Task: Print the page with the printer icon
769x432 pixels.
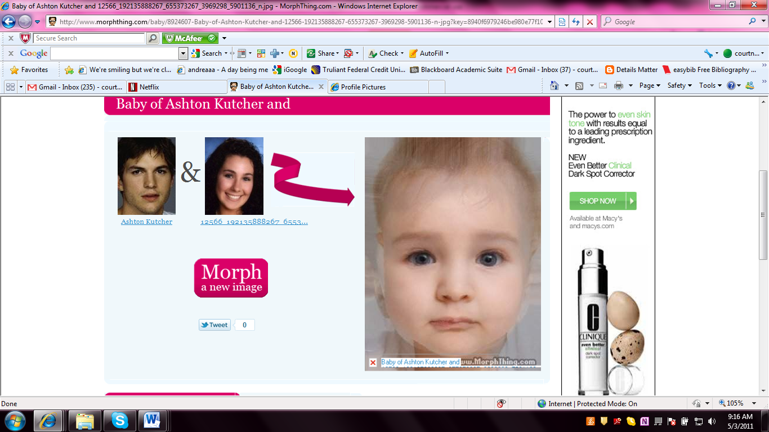Action: pos(619,85)
